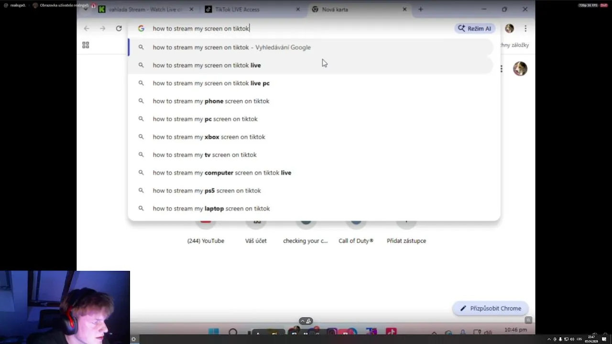612x344 pixels.
Task: Select suggestion ending in 'Vyhledávání Google'
Action: 311,47
